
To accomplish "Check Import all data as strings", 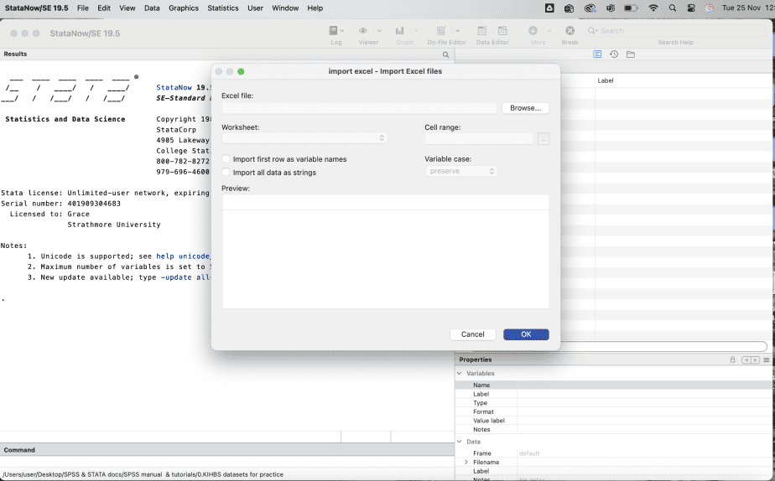I will click(x=226, y=173).
